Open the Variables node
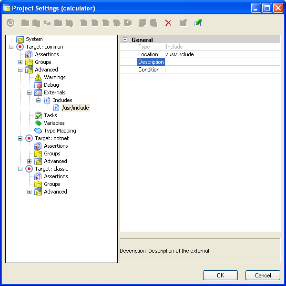The image size is (286, 286). coord(54,123)
